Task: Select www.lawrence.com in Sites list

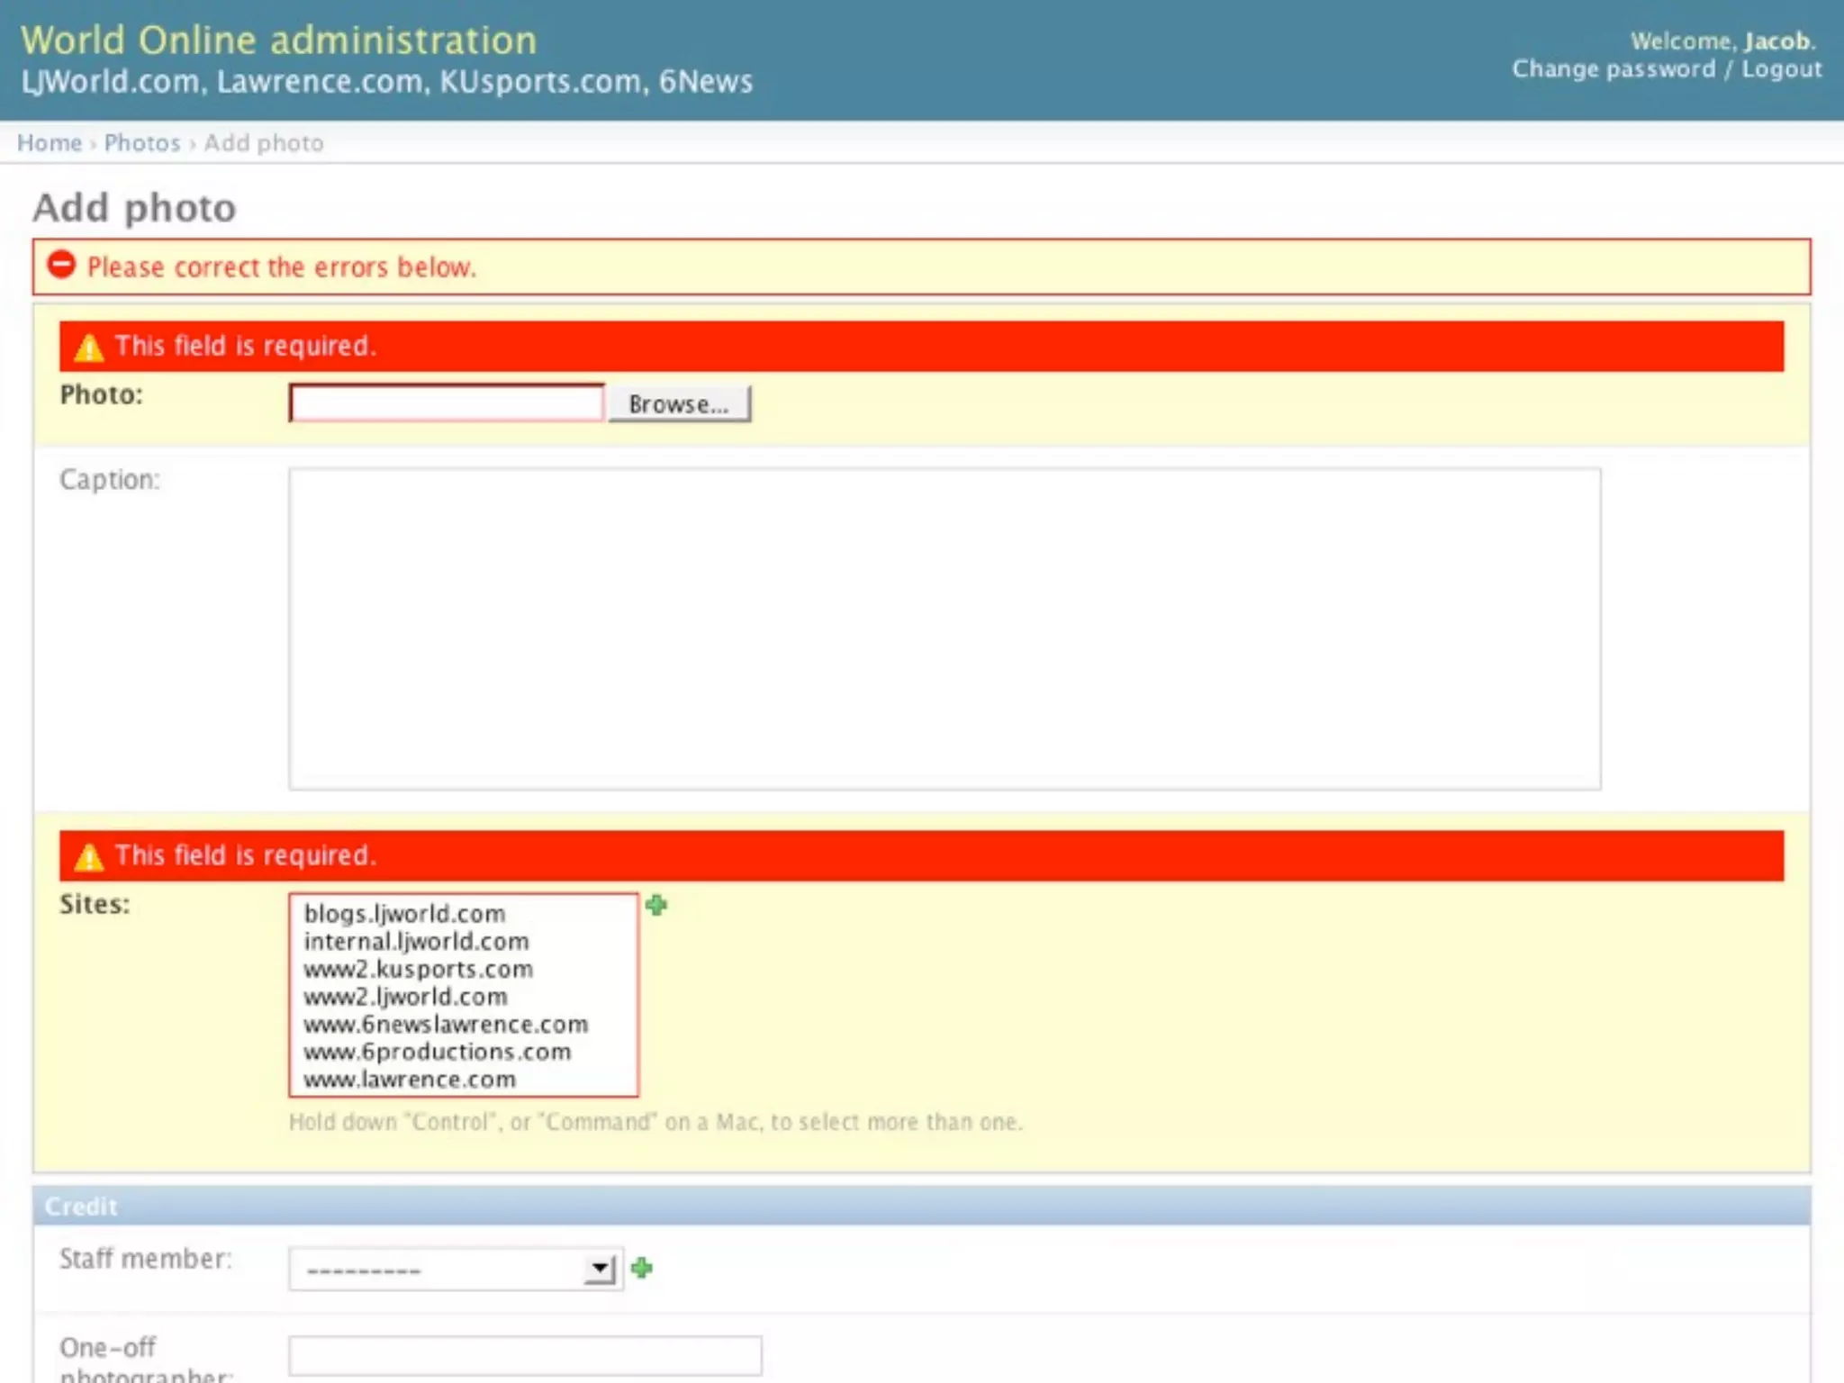Action: pyautogui.click(x=409, y=1080)
